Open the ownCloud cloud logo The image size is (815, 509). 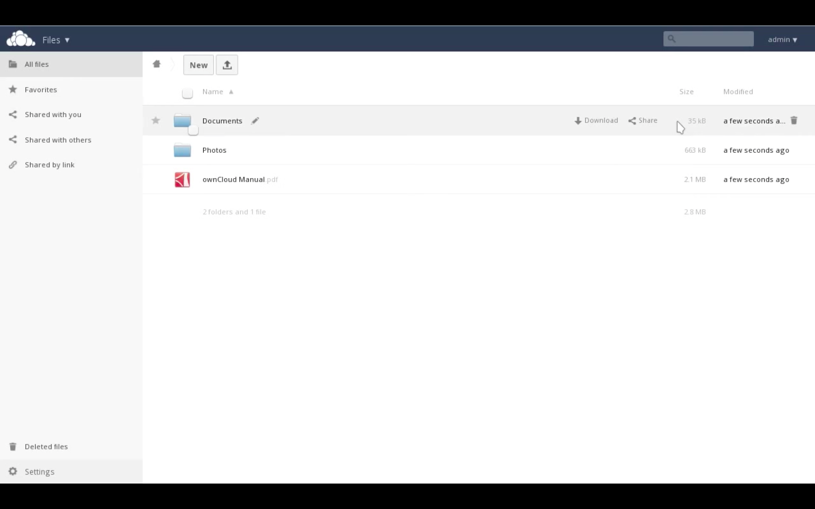[x=20, y=38]
